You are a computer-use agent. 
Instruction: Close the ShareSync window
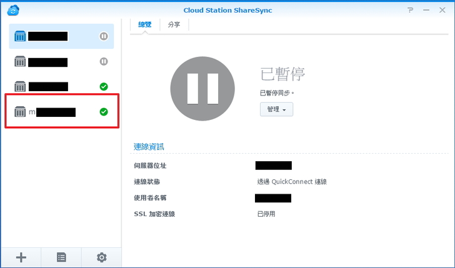(442, 10)
